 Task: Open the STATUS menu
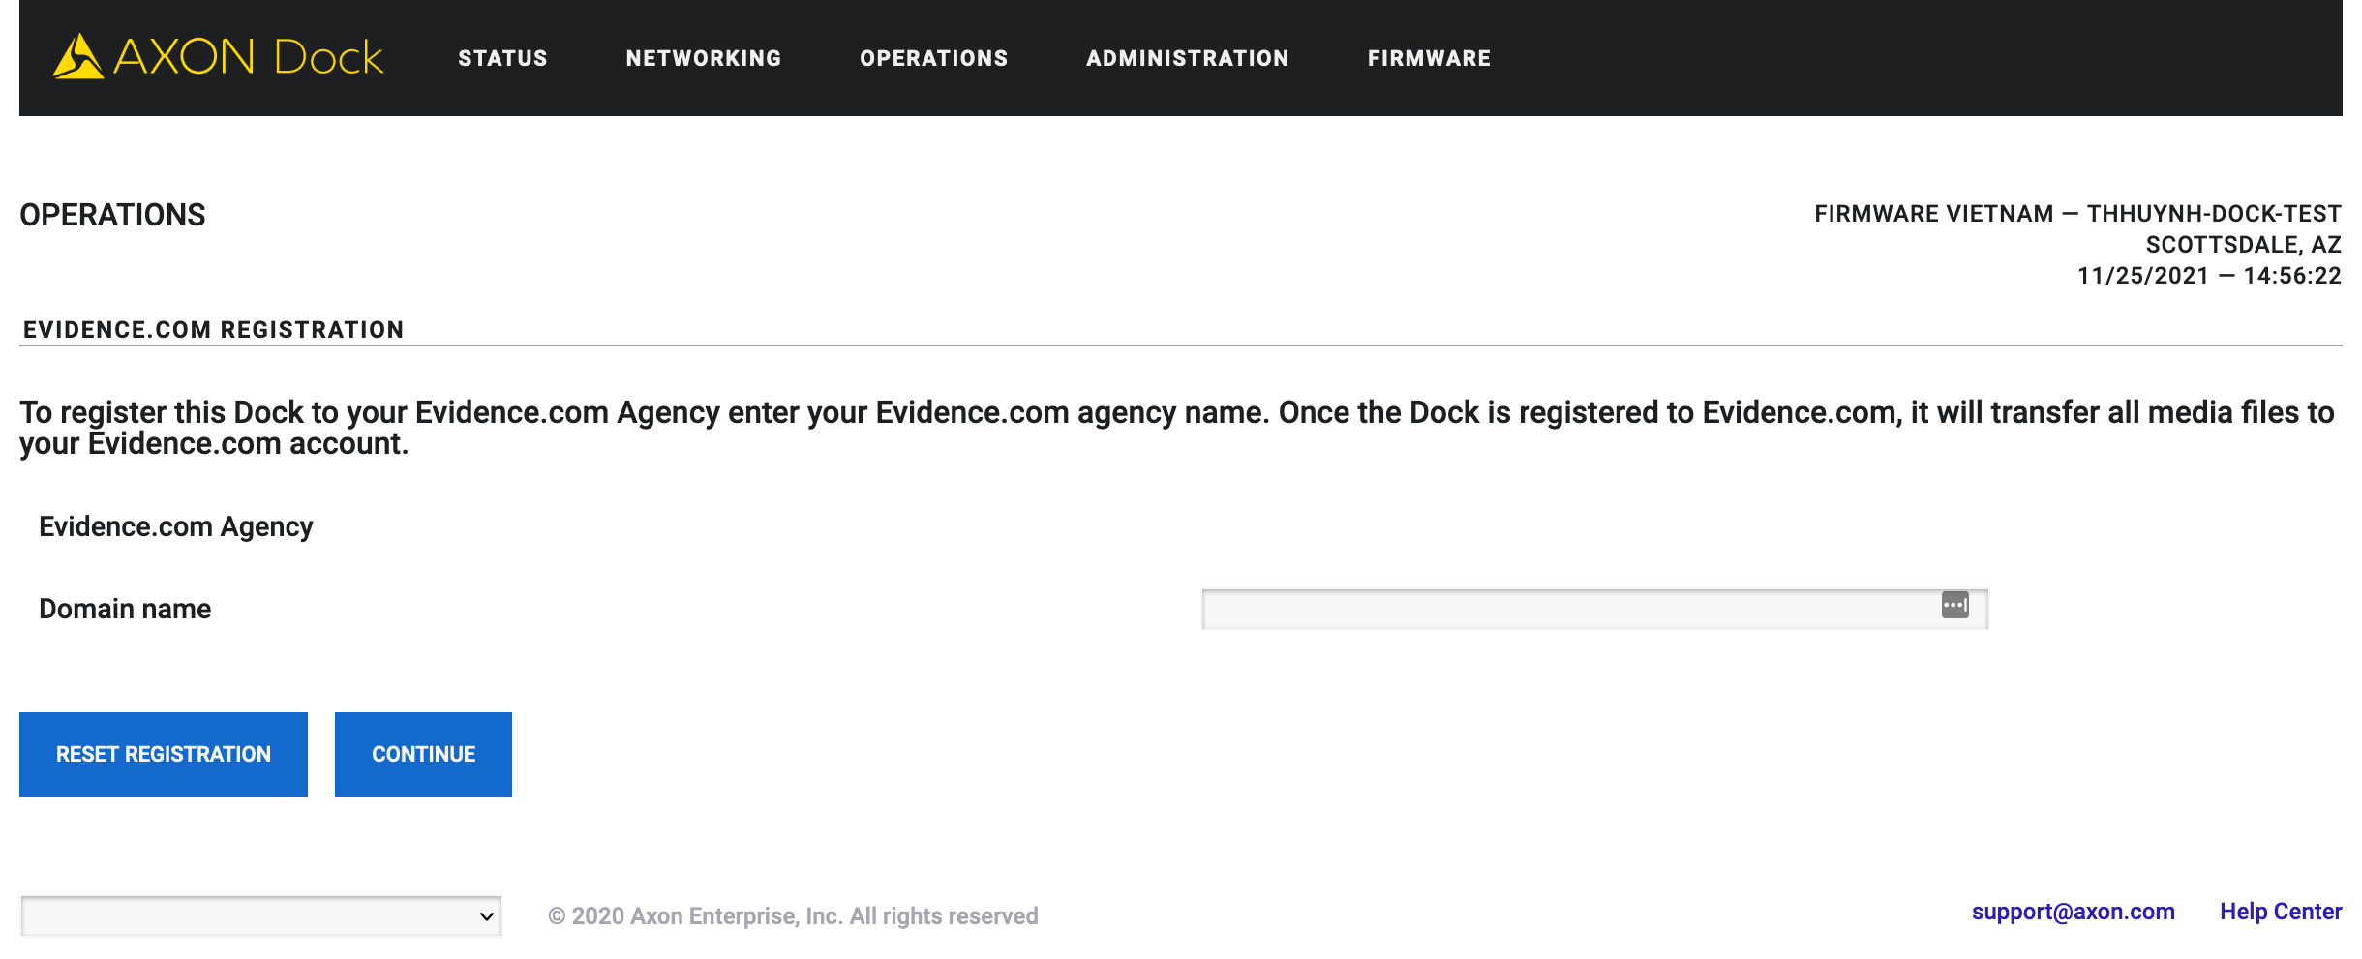tap(502, 58)
